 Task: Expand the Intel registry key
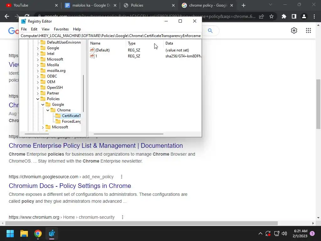38,54
